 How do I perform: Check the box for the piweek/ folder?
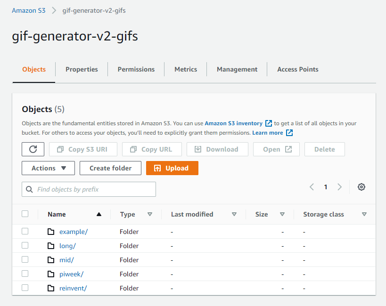click(25, 274)
